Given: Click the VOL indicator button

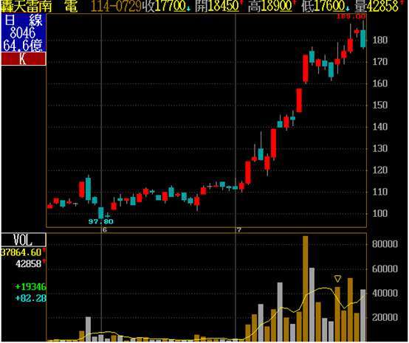Looking at the screenshot, I should pos(24,240).
